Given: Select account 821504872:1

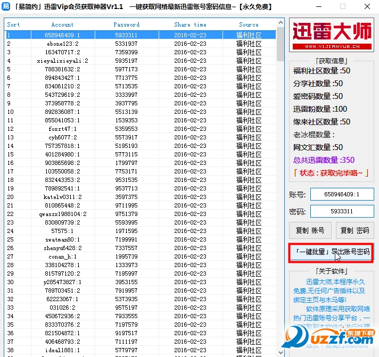Looking at the screenshot, I should tap(62, 333).
